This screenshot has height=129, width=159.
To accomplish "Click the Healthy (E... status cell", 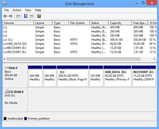I will [99, 31].
